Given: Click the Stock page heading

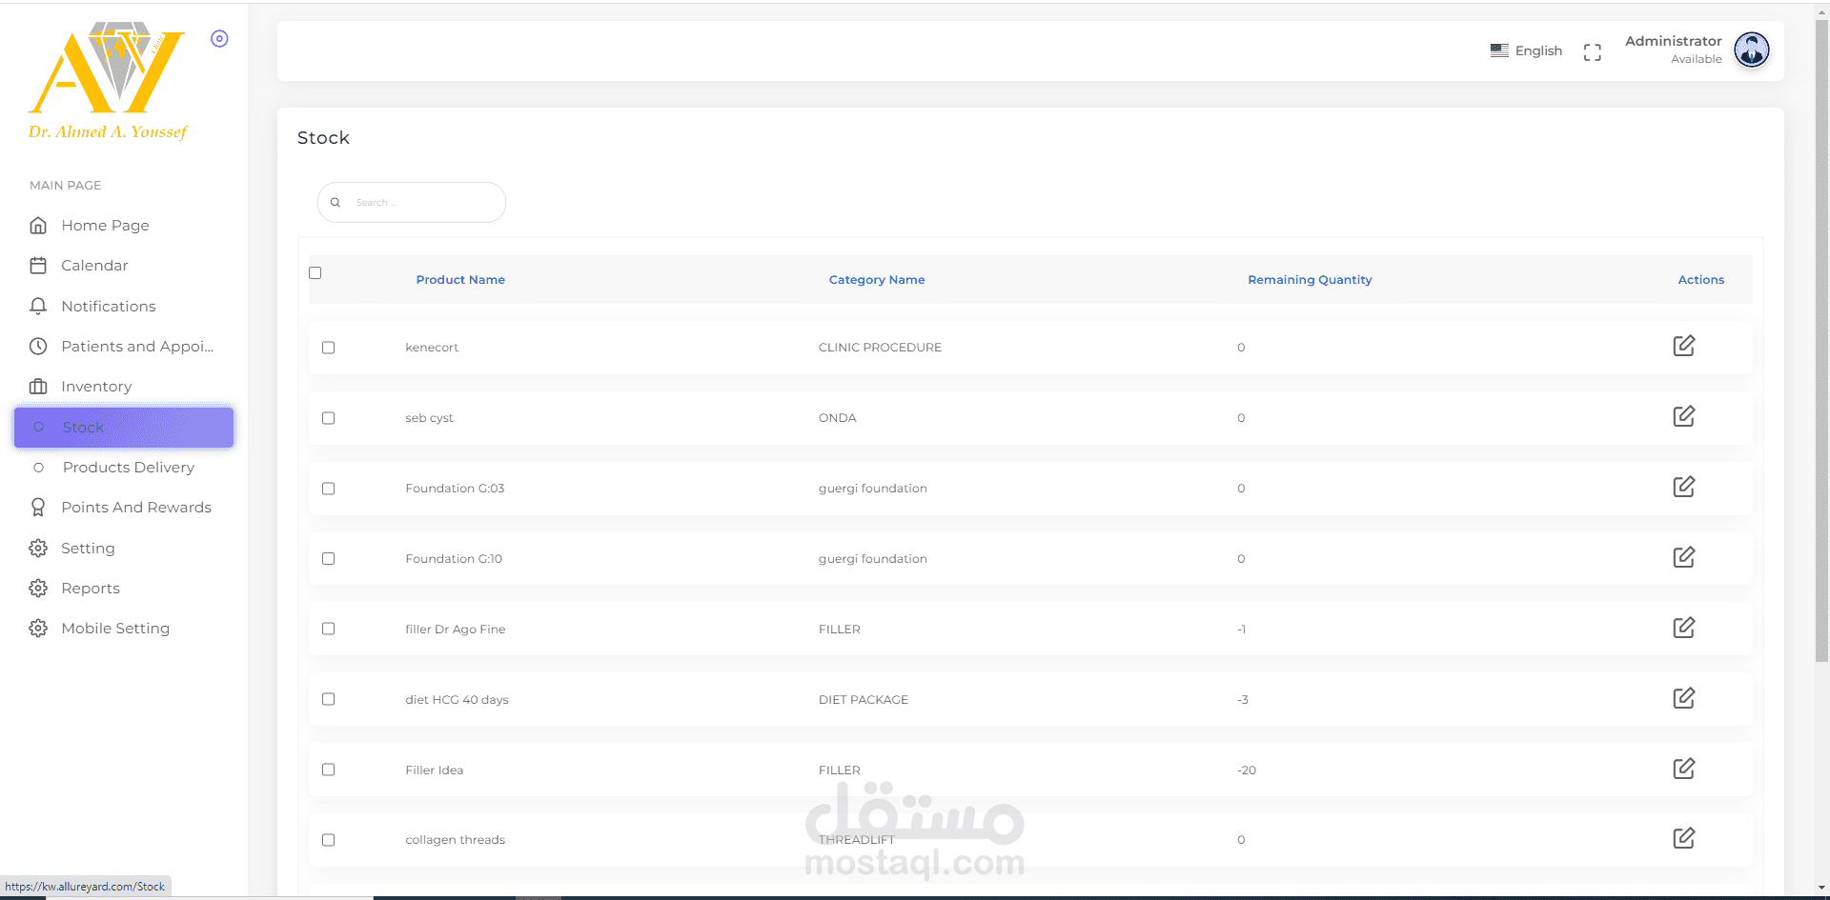Looking at the screenshot, I should coord(323,138).
